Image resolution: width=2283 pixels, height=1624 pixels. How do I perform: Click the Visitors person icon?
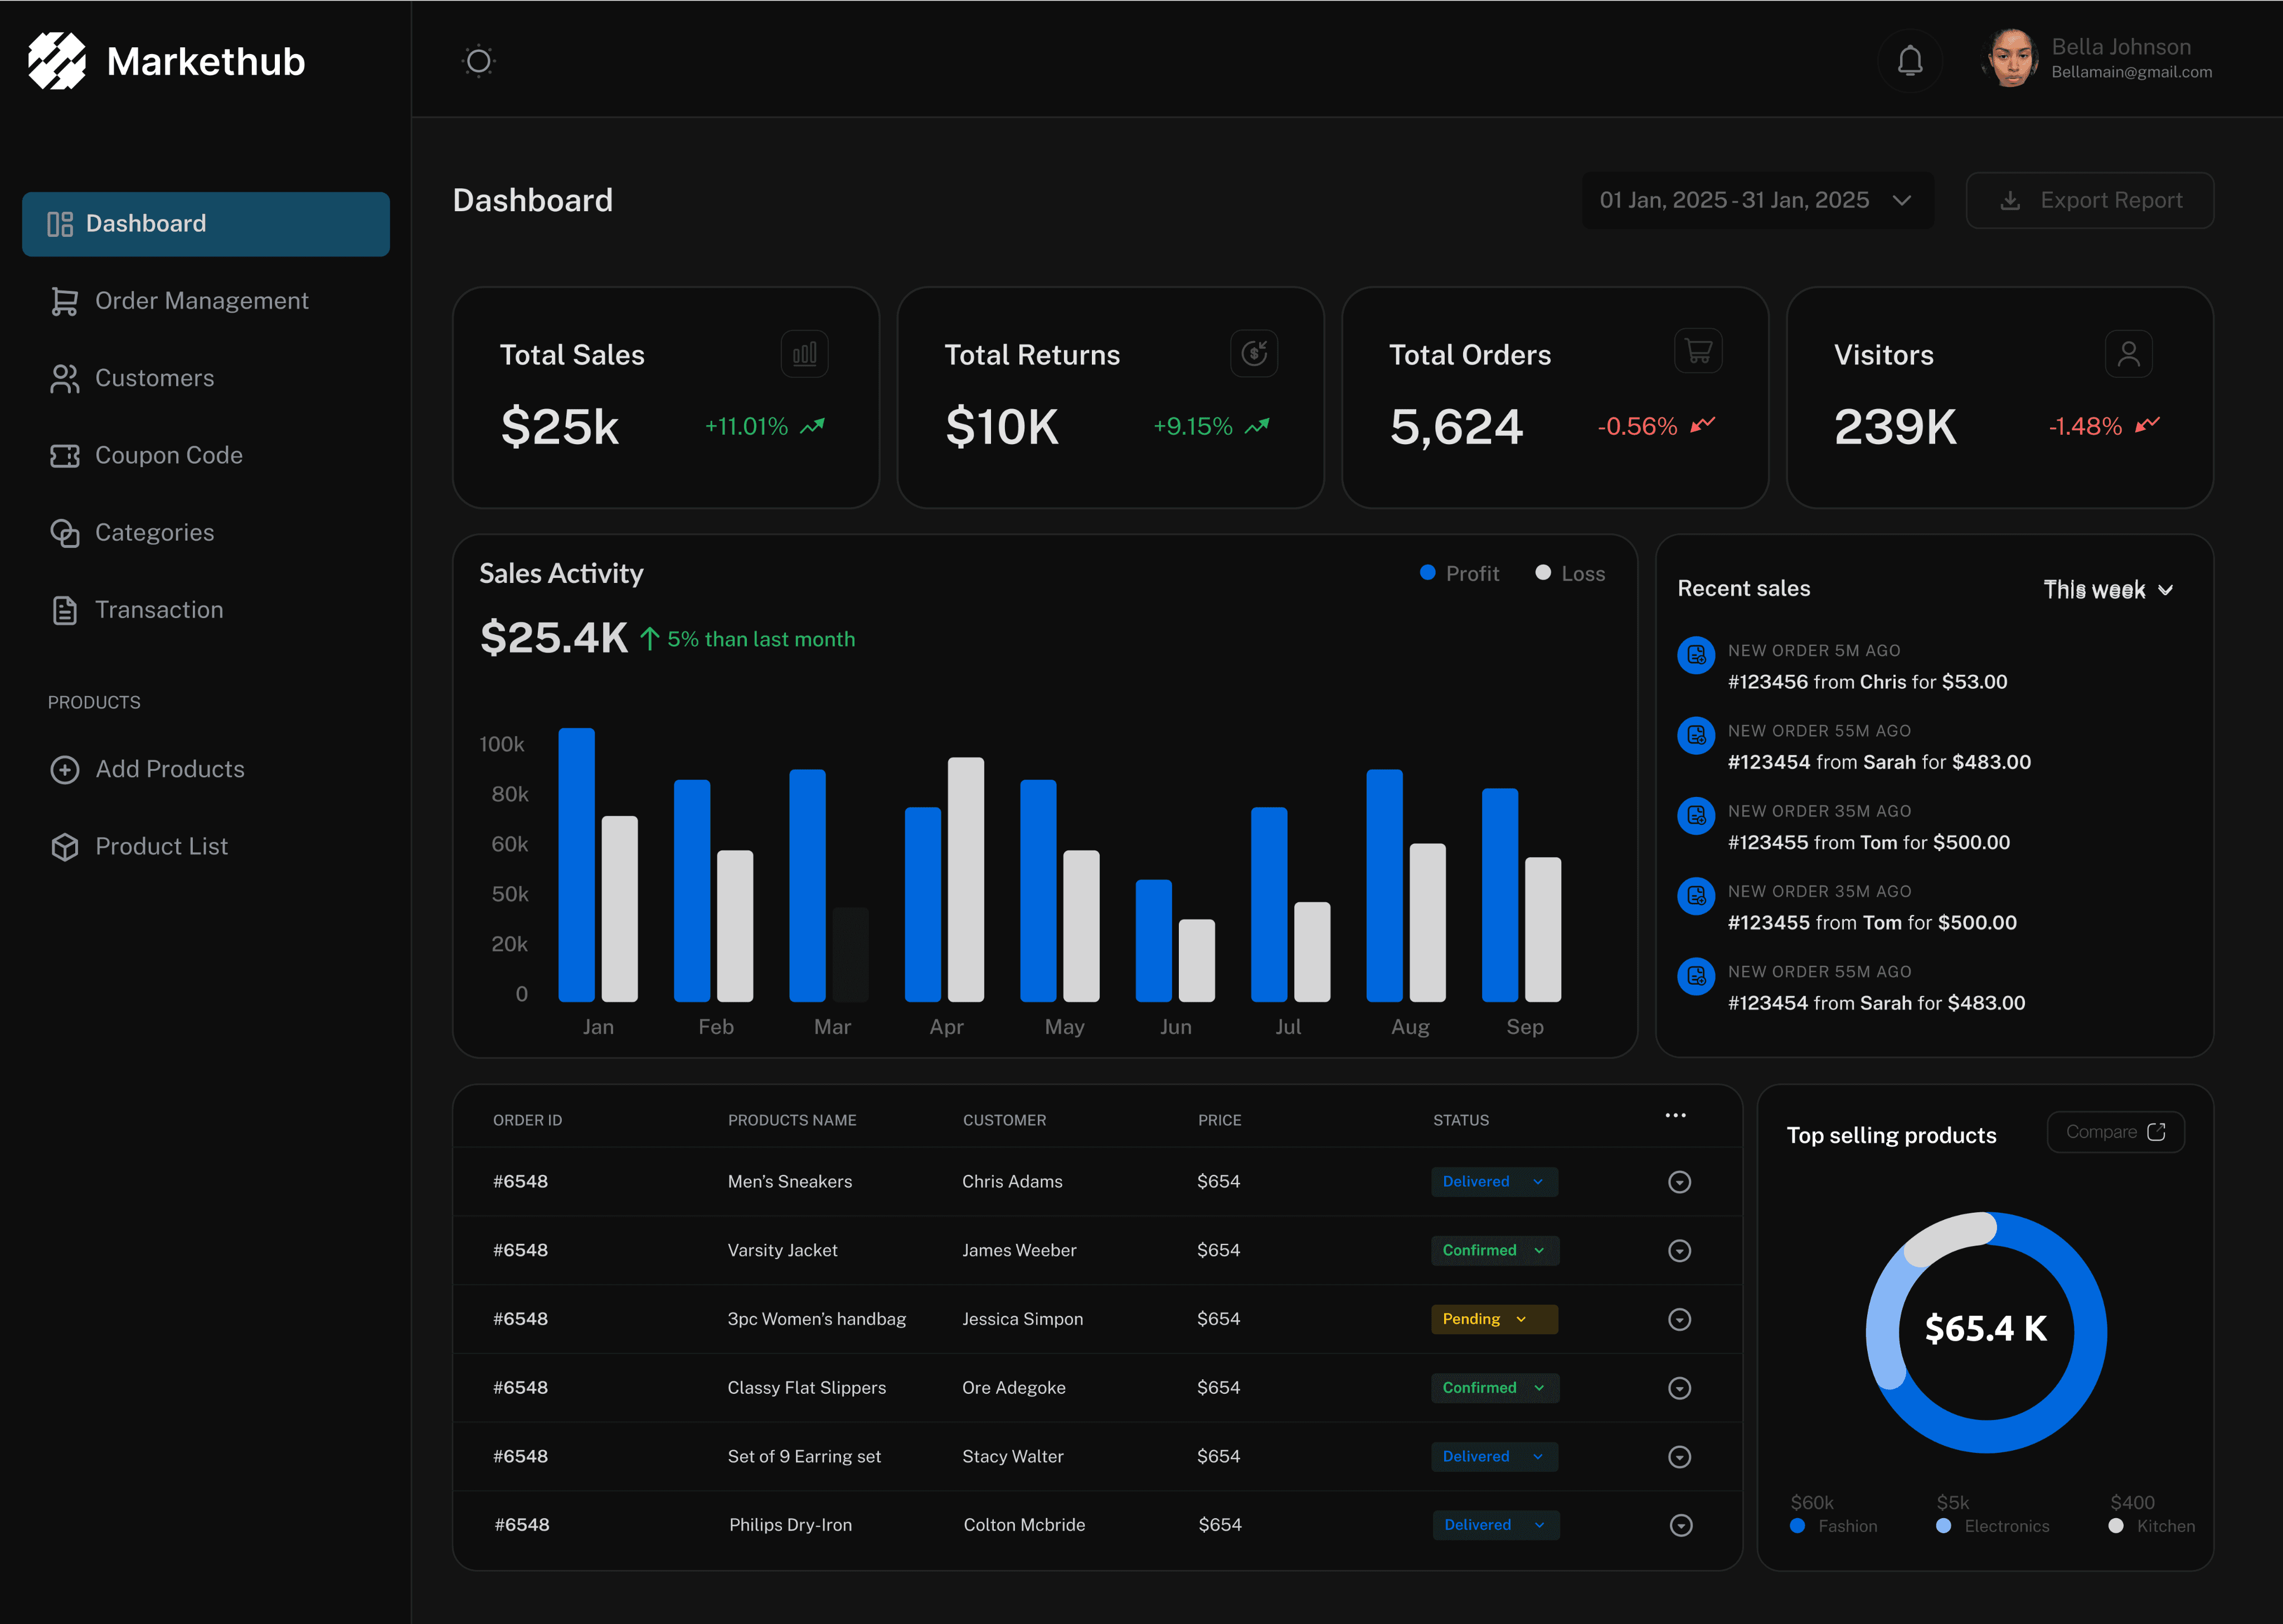coord(2128,354)
